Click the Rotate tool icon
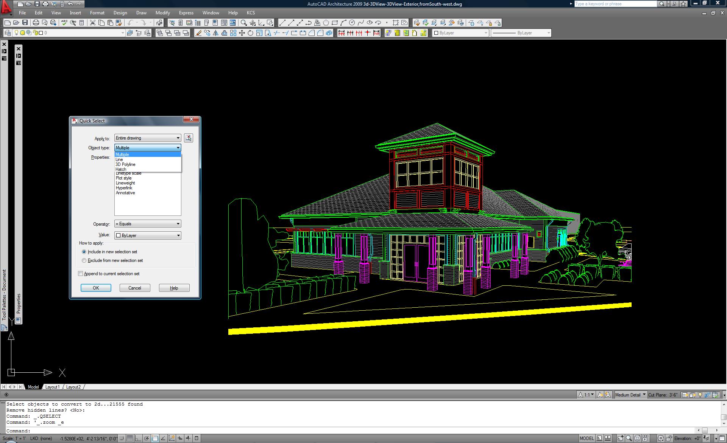This screenshot has width=727, height=443. point(250,33)
